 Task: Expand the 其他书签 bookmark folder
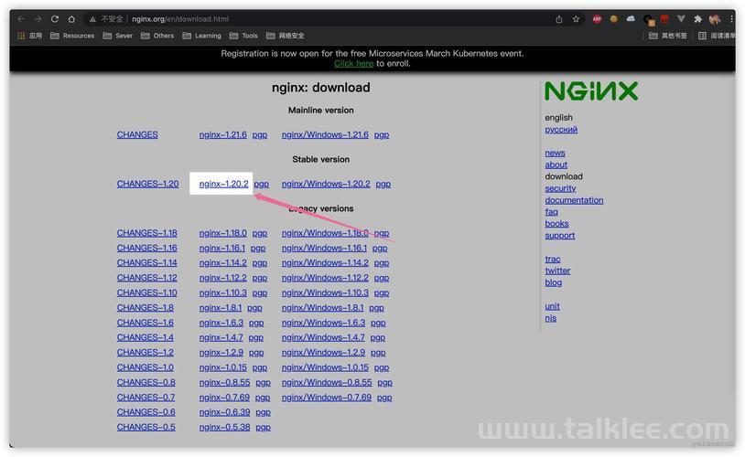[x=667, y=36]
